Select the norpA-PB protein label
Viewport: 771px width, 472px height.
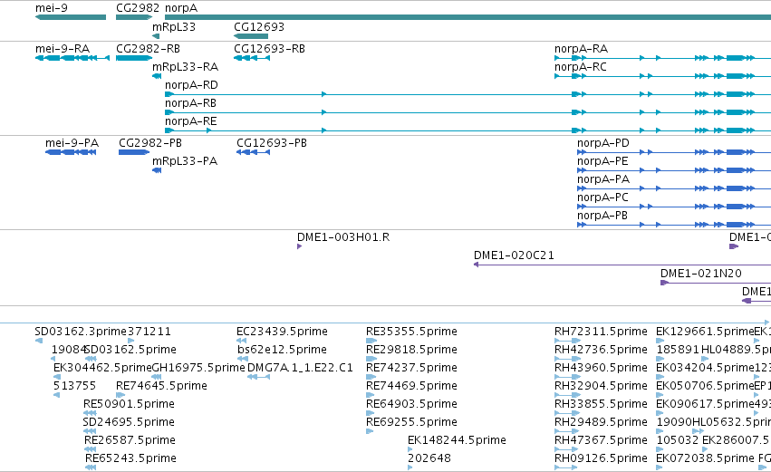coord(602,216)
